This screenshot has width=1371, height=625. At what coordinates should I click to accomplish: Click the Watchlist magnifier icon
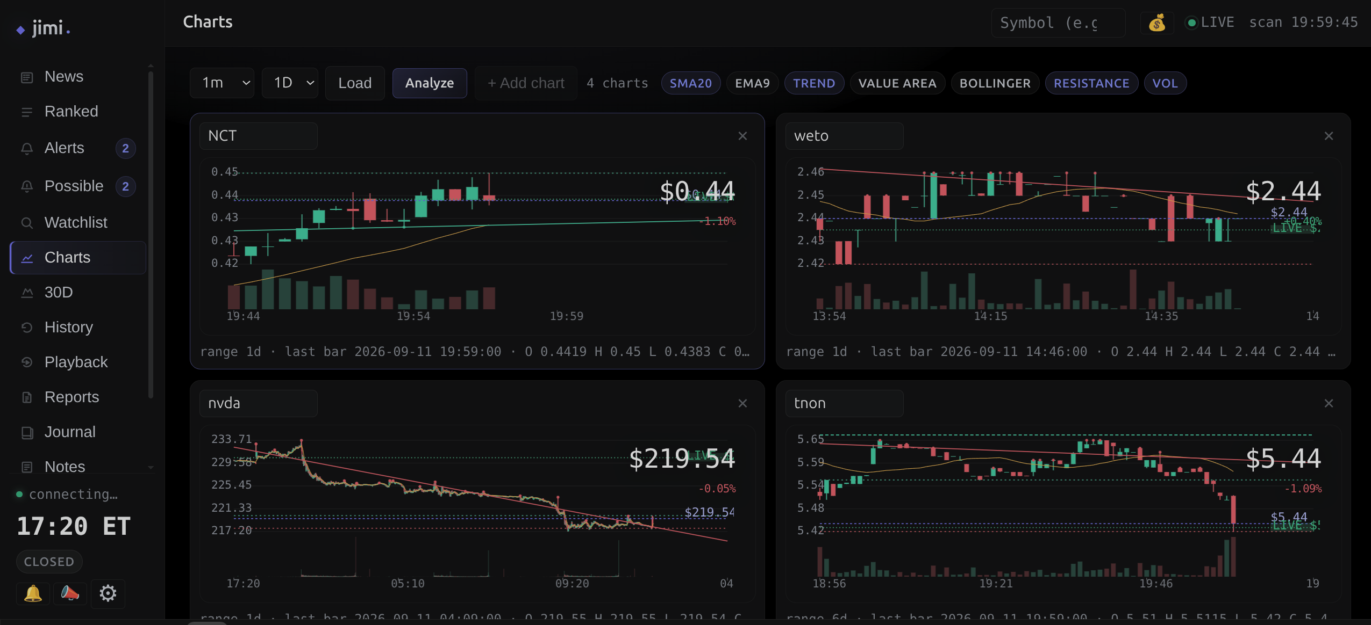pos(27,223)
